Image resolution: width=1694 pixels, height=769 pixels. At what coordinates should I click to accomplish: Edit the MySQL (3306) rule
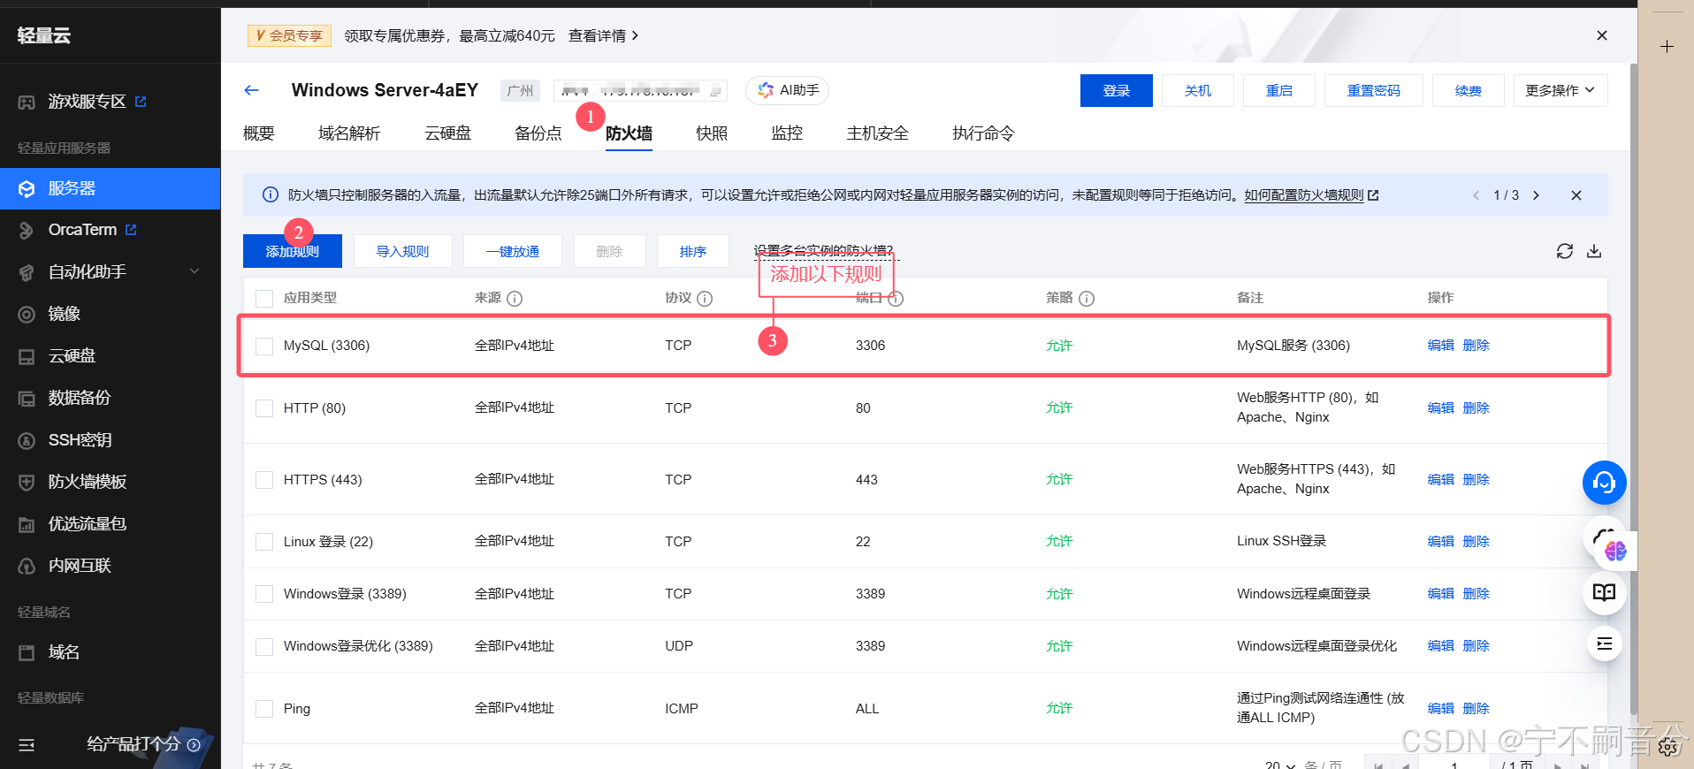point(1441,346)
